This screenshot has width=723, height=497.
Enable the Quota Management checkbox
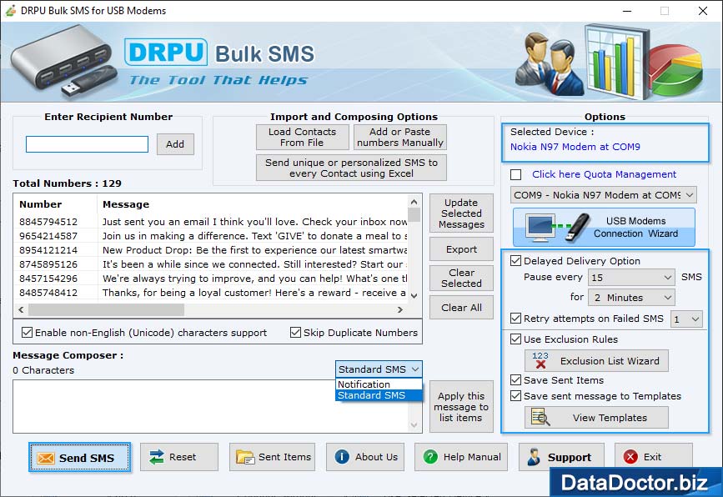(516, 175)
